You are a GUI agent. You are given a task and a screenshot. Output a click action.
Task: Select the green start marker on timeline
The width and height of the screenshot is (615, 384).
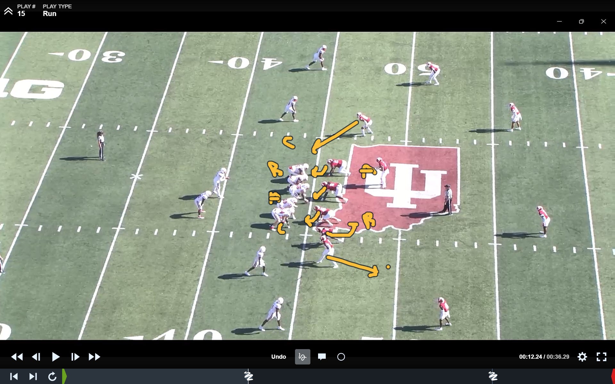coord(64,376)
